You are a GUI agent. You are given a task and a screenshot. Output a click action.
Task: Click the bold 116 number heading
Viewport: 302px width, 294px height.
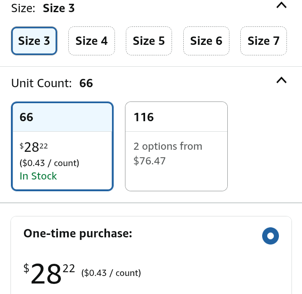(144, 117)
